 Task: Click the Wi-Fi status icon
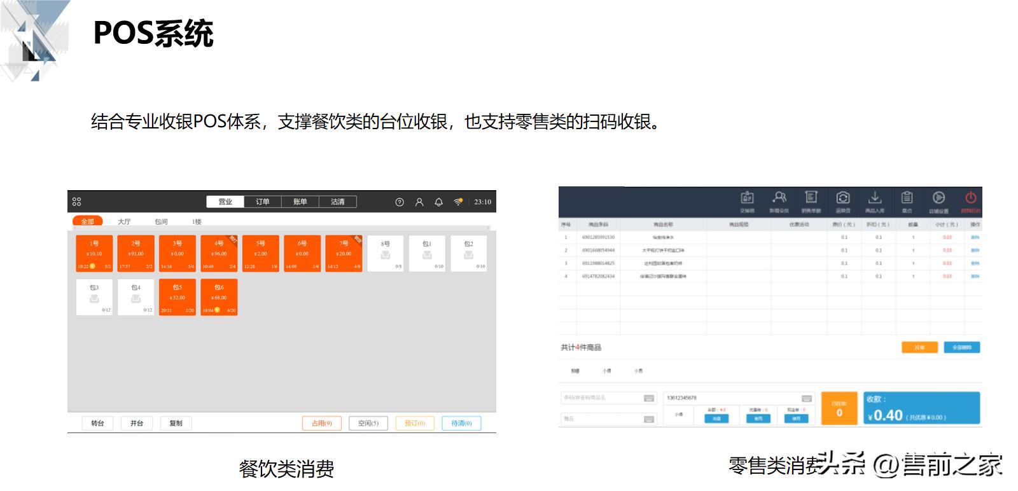click(458, 202)
